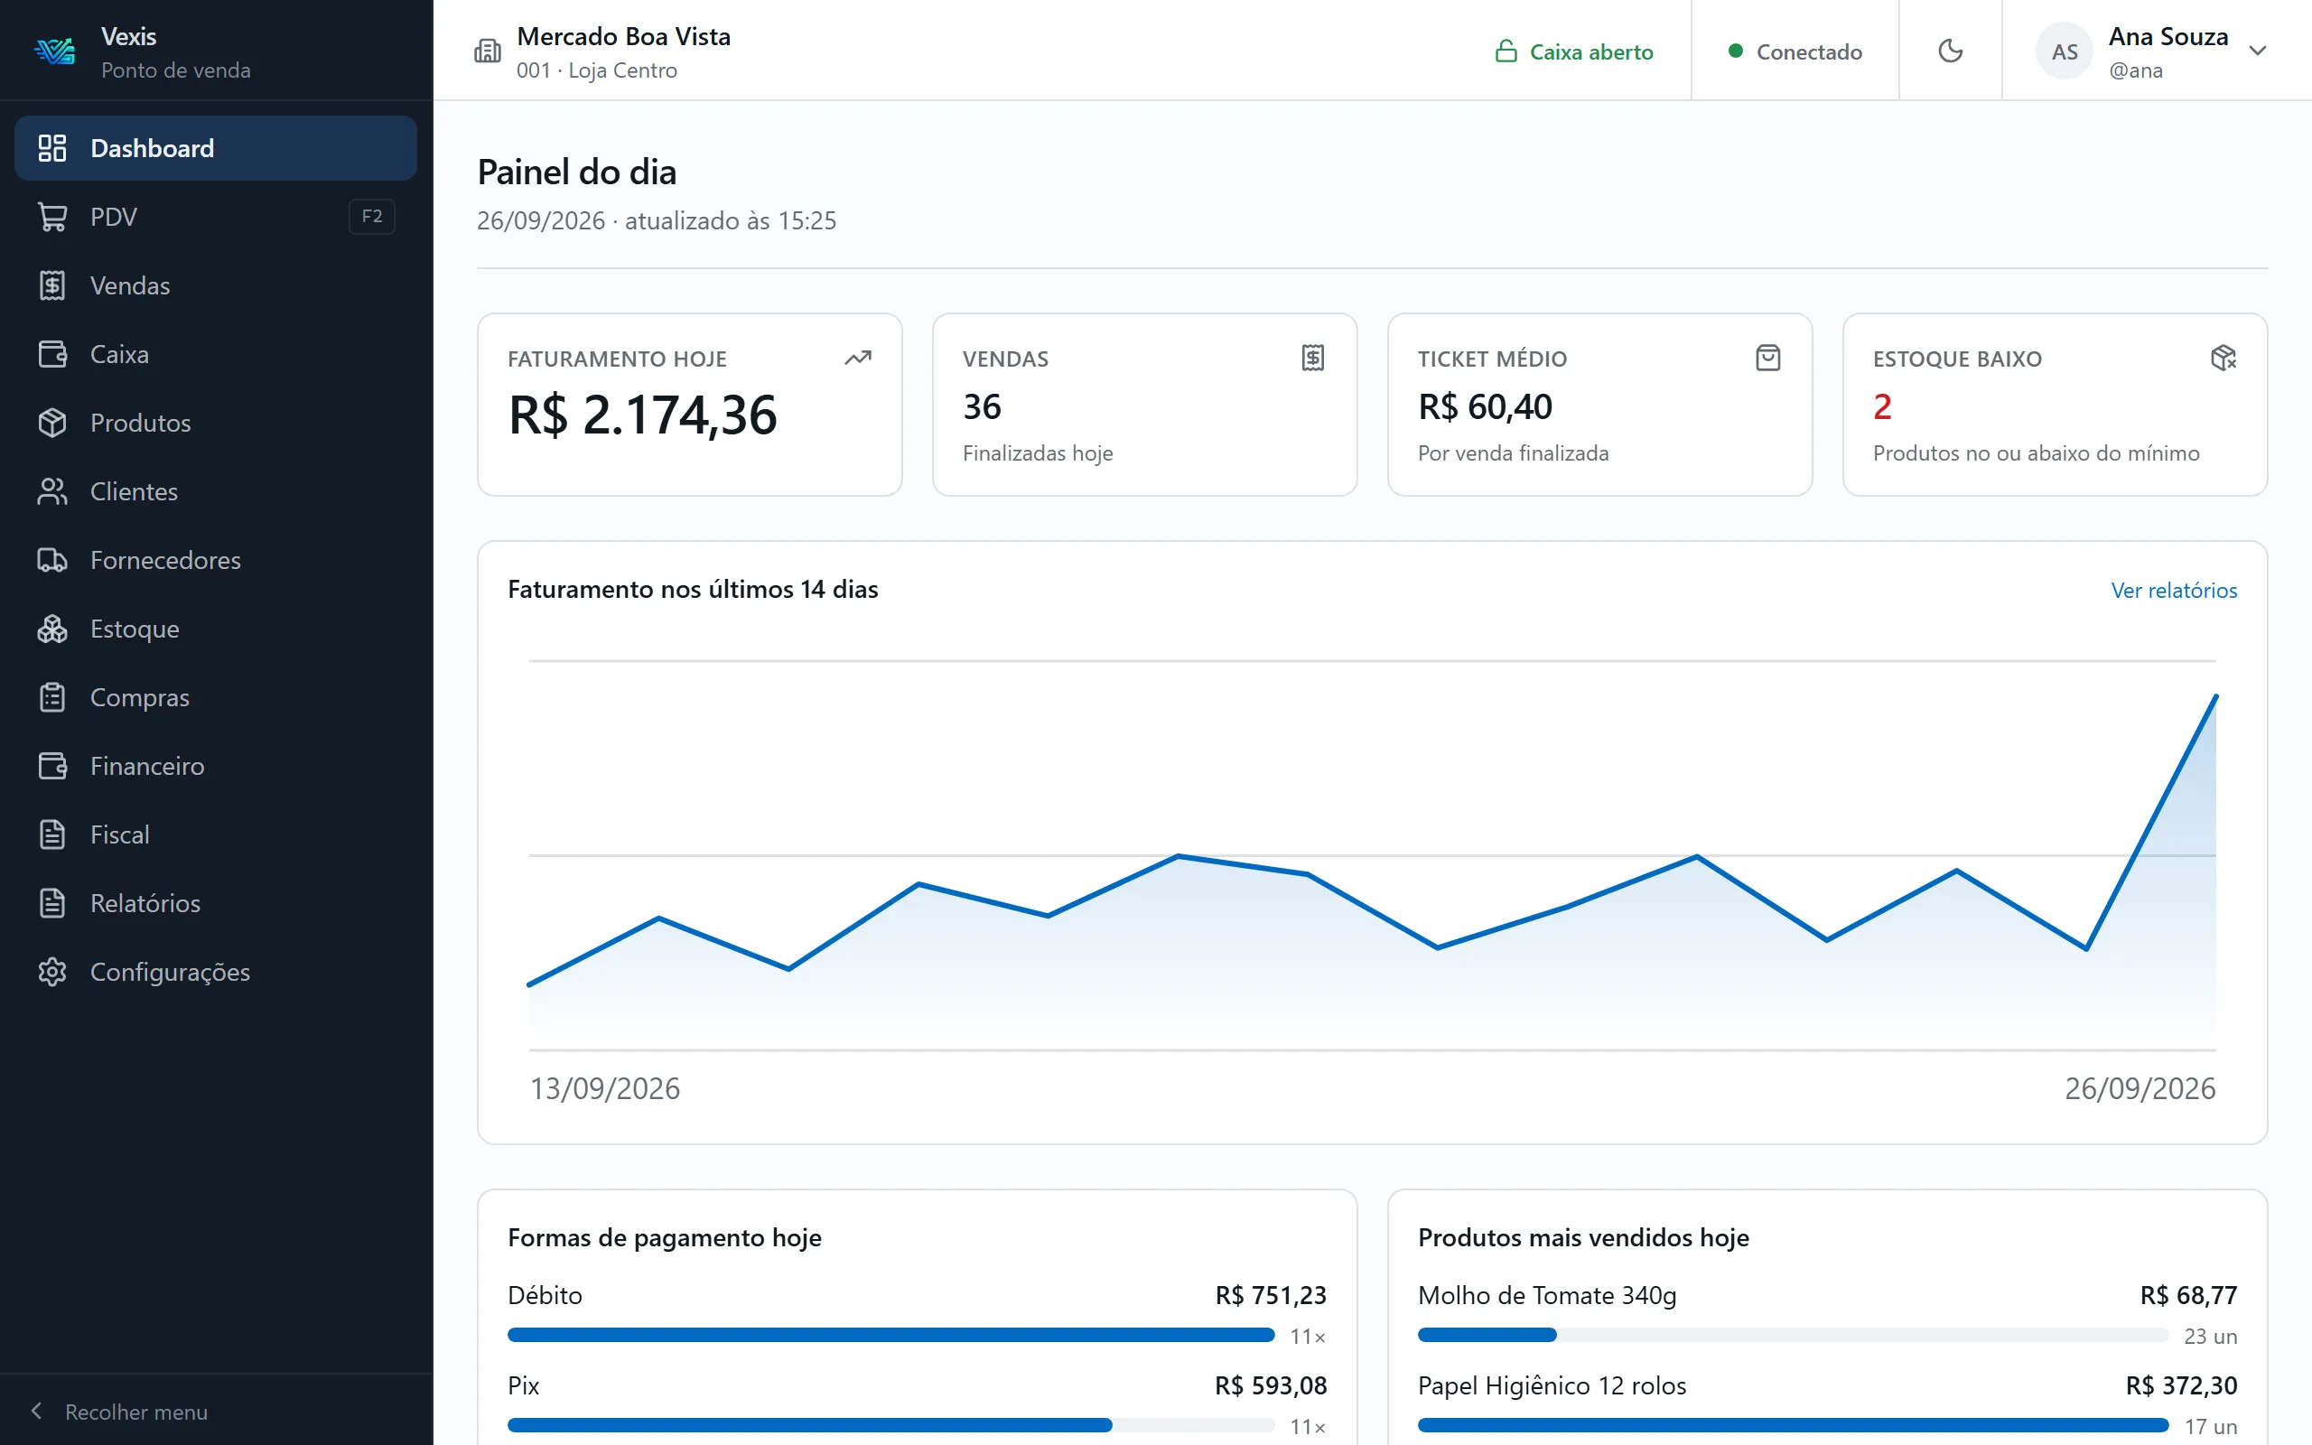Expand the Ana Souza account dropdown chevron

point(2258,51)
